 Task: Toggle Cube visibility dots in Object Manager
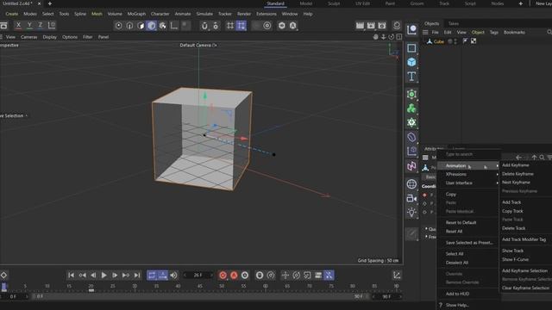point(455,41)
